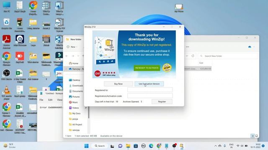The image size is (268, 150).
Task: Open ramvijay folder in Explorer sidebar
Action: click(75, 130)
